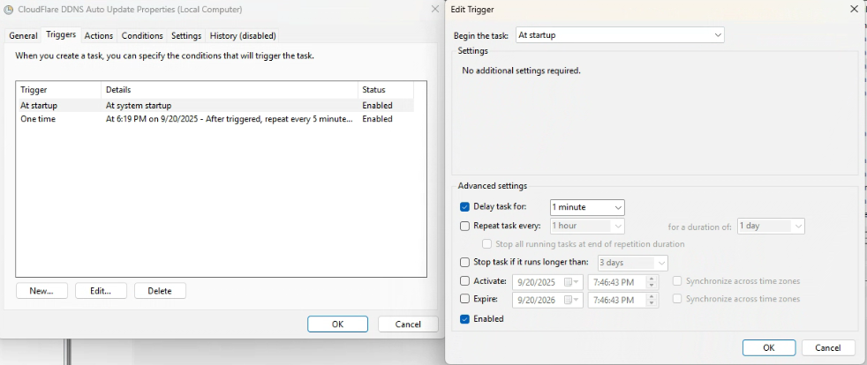Screen dimensions: 867x365
Task: Expand the Begin the task dropdown
Action: [619, 35]
